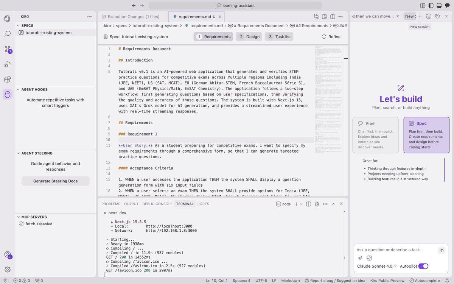Switch to the Requirements step
This screenshot has width=454, height=284.
coord(214,37)
